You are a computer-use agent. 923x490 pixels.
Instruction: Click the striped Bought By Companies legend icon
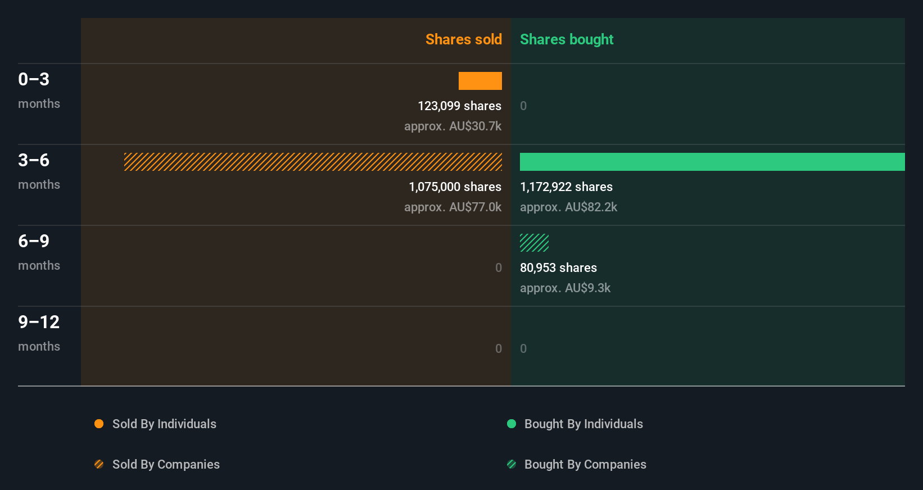[512, 464]
